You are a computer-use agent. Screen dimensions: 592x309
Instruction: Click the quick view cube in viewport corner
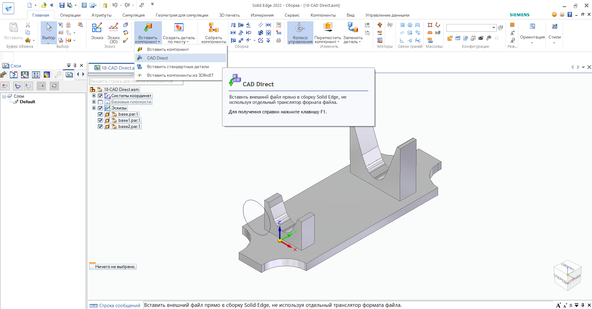(568, 276)
